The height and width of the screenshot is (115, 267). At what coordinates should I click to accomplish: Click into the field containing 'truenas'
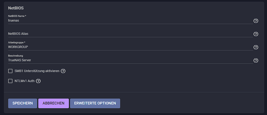130,21
